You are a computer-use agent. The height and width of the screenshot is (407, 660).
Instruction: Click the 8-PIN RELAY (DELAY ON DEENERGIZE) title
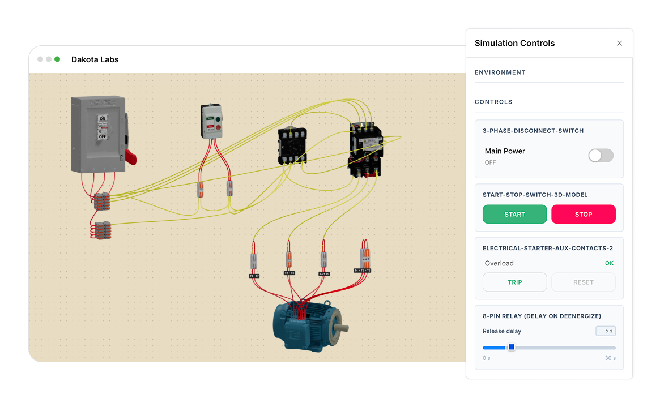[x=542, y=316]
